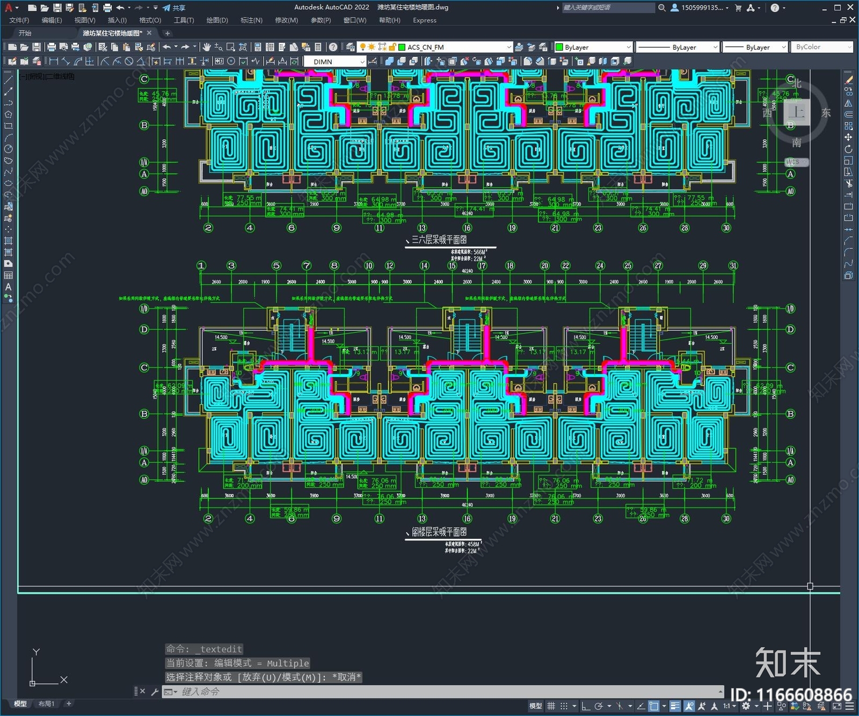Toggle the grid display in the status bar
859x716 pixels.
pos(551,706)
